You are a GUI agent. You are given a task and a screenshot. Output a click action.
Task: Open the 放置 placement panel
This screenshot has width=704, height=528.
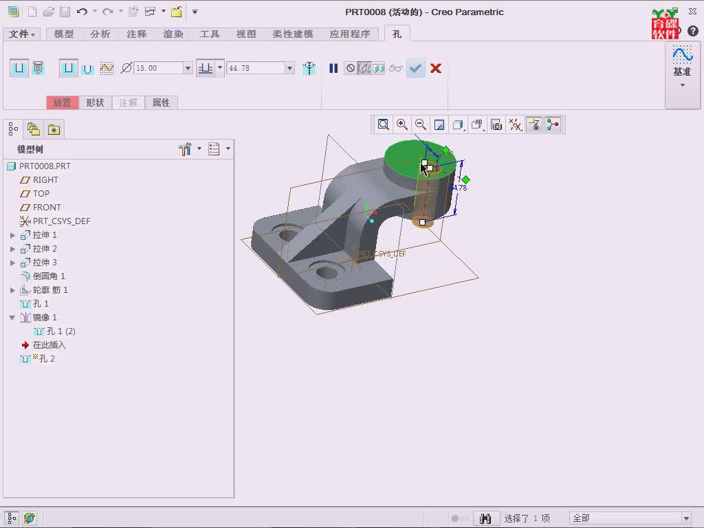(63, 103)
